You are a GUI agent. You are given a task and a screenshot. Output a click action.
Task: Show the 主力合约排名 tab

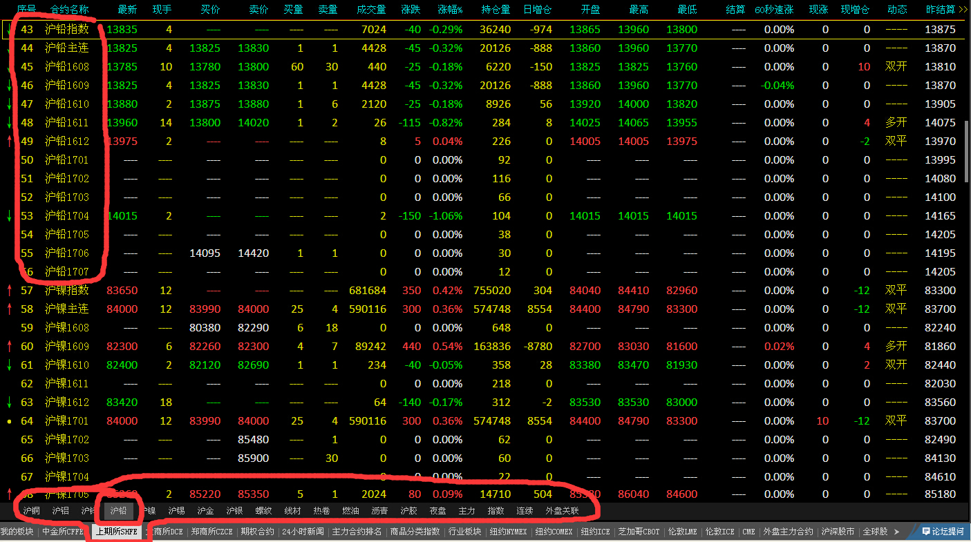tap(357, 532)
